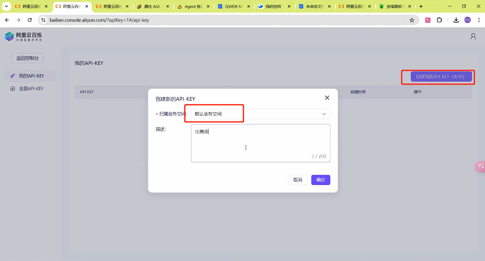Open the purple profile avatar

pyautogui.click(x=468, y=20)
